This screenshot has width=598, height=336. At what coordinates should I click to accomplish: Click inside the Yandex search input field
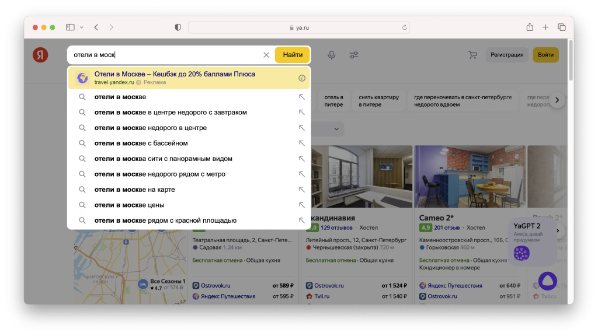pyautogui.click(x=166, y=55)
